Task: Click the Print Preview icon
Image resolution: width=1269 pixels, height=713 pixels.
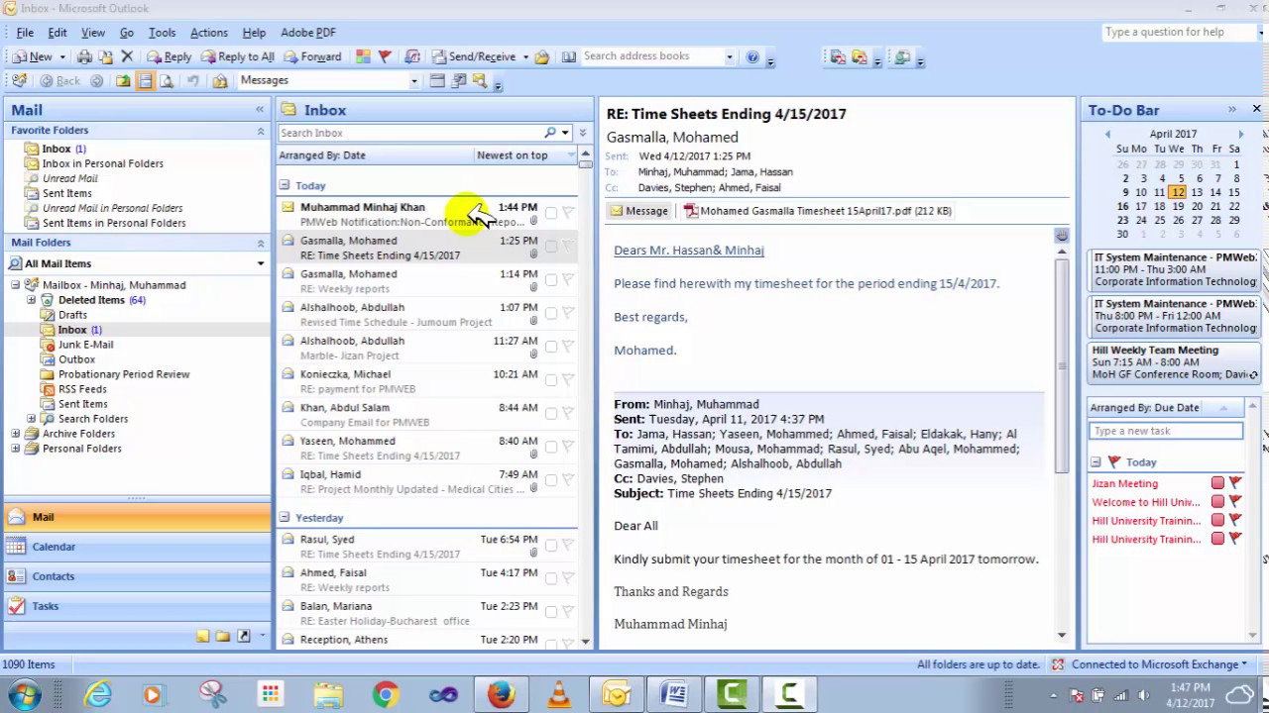Action: (x=167, y=81)
